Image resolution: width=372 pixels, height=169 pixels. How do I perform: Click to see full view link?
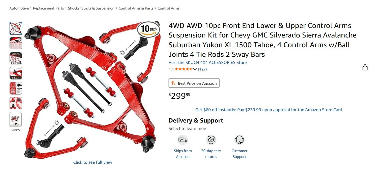(93, 162)
